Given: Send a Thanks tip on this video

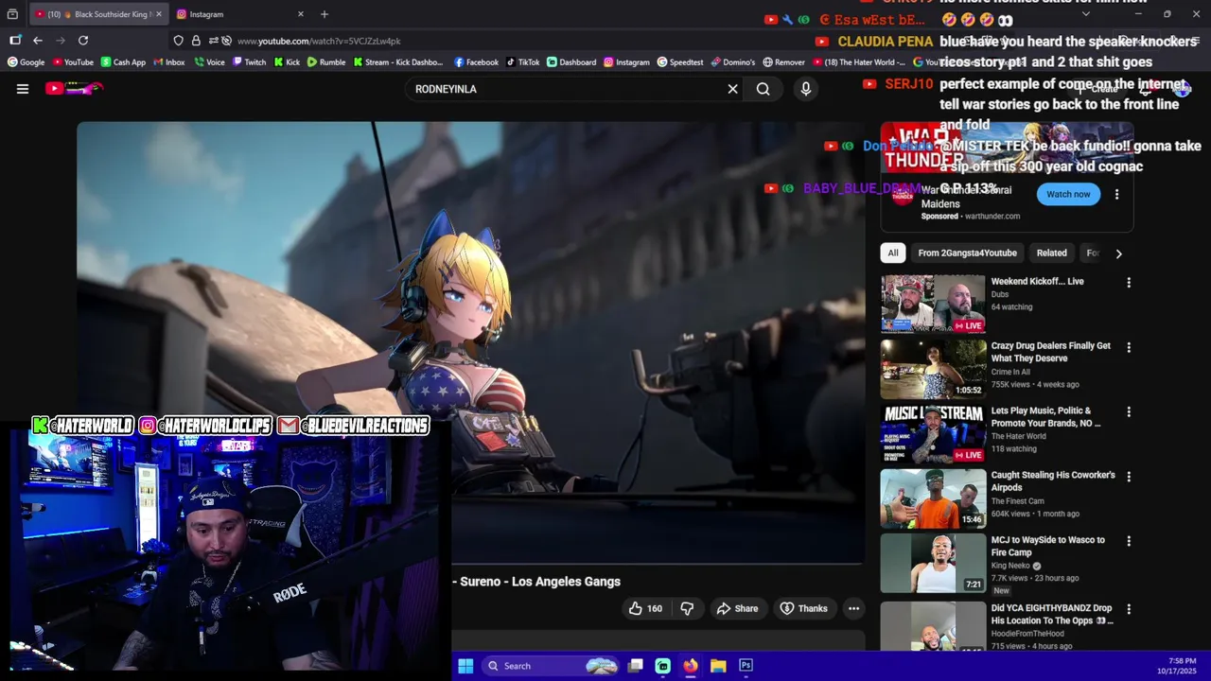Looking at the screenshot, I should [803, 608].
